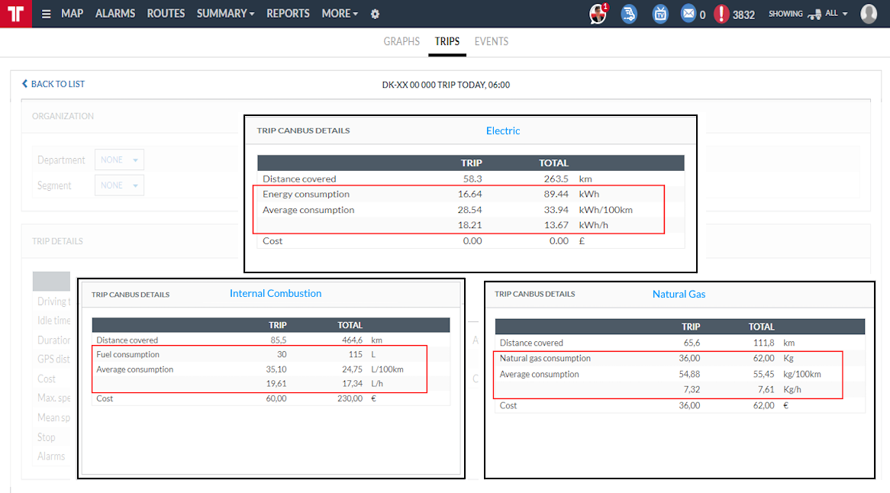Screen dimensions: 890x493
Task: Open the red exclamation alerts icon
Action: coord(721,14)
